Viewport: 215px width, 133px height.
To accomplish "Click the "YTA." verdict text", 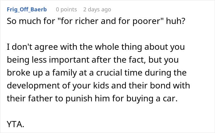I will (x=15, y=124).
